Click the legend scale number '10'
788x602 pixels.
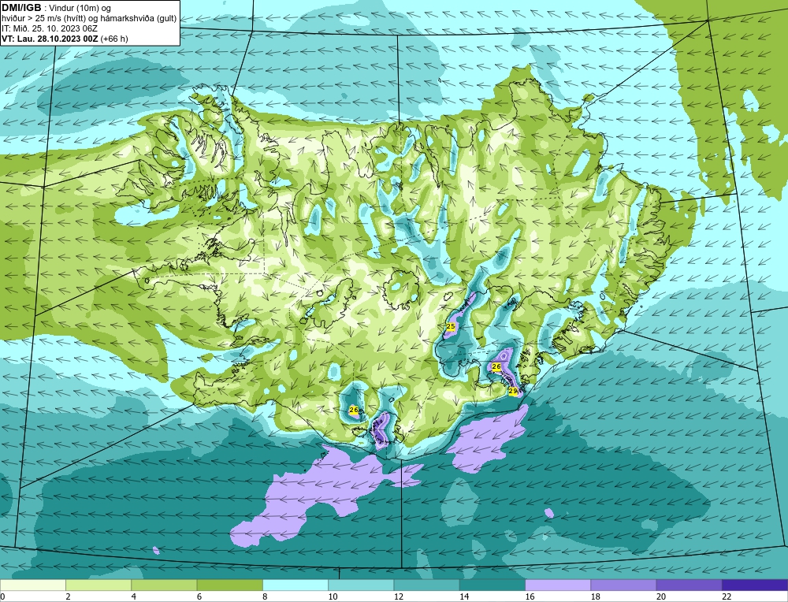[x=333, y=596]
